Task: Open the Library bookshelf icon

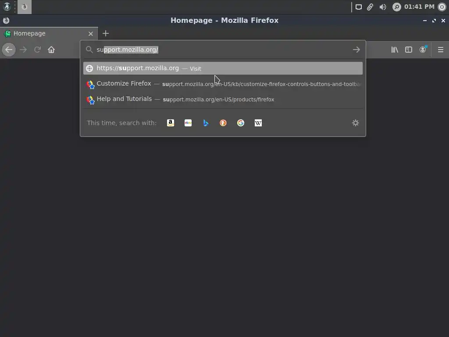Action: pyautogui.click(x=395, y=50)
